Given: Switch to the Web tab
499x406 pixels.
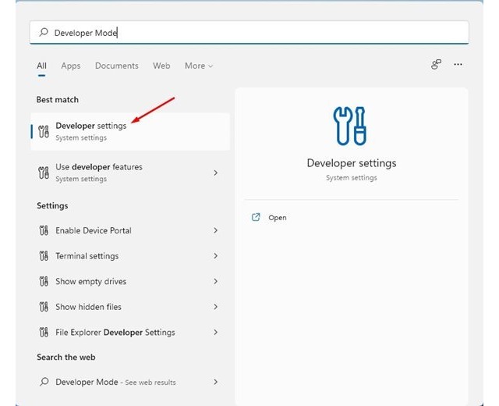Looking at the screenshot, I should point(161,66).
